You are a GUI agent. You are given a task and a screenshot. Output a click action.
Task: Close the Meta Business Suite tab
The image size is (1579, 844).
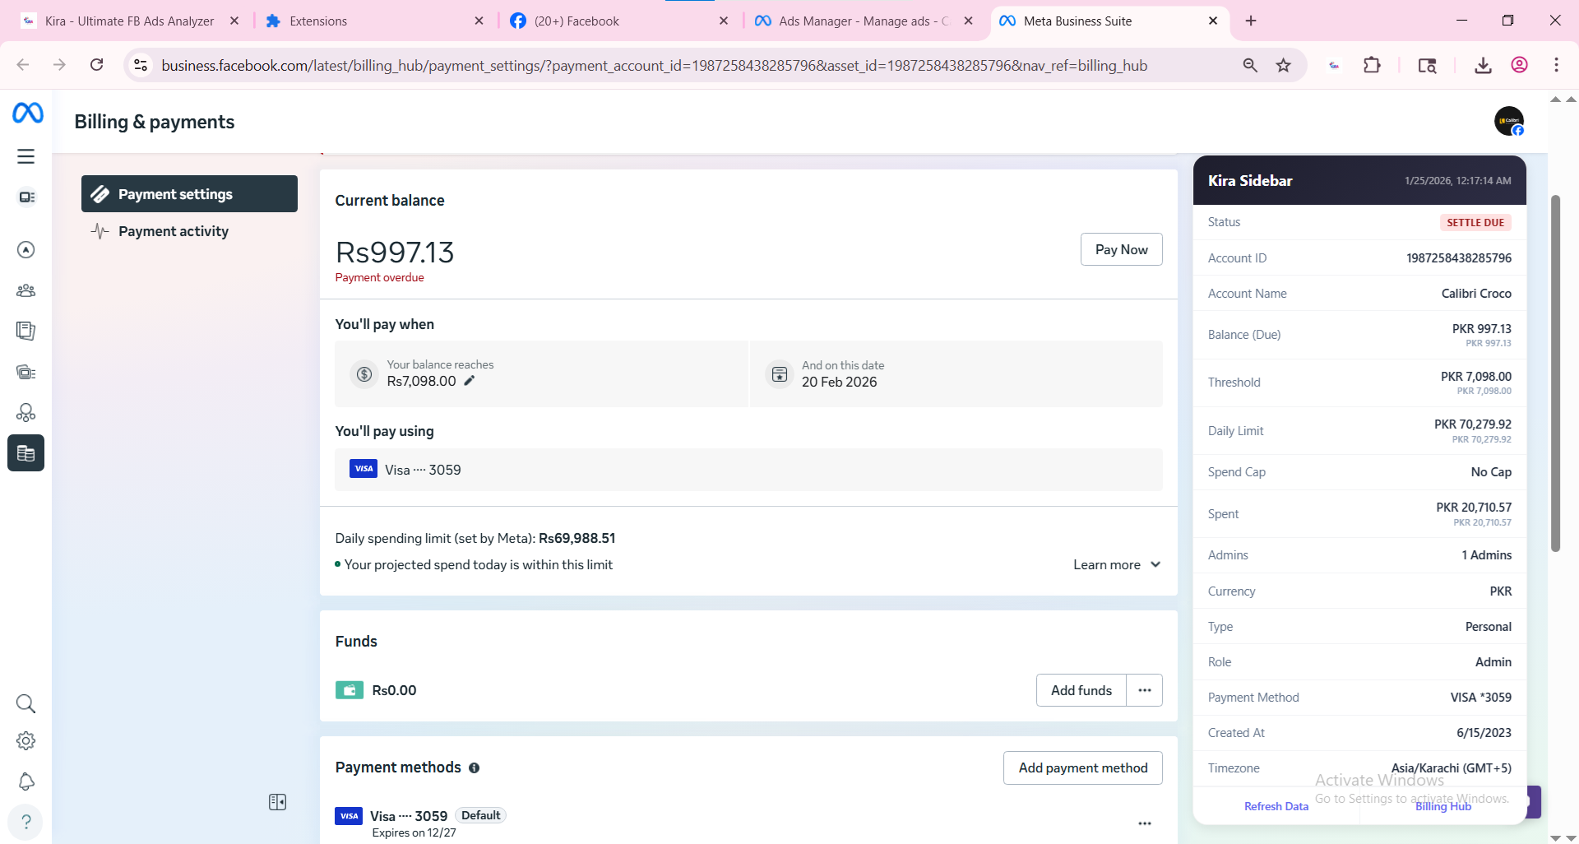point(1213,21)
